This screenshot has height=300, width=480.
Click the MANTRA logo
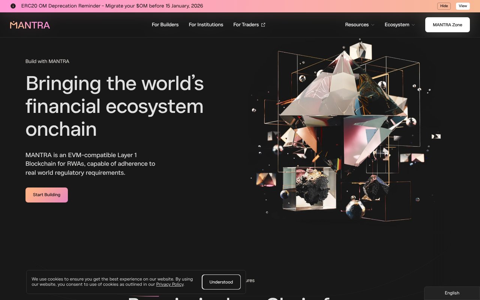(x=30, y=25)
